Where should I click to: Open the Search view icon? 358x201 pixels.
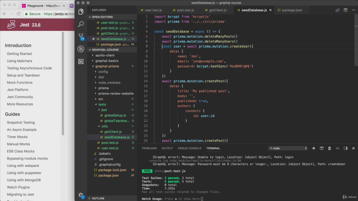(x=81, y=24)
